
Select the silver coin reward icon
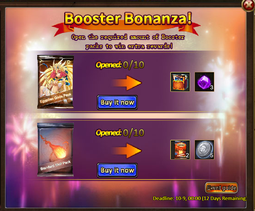[x=204, y=150]
